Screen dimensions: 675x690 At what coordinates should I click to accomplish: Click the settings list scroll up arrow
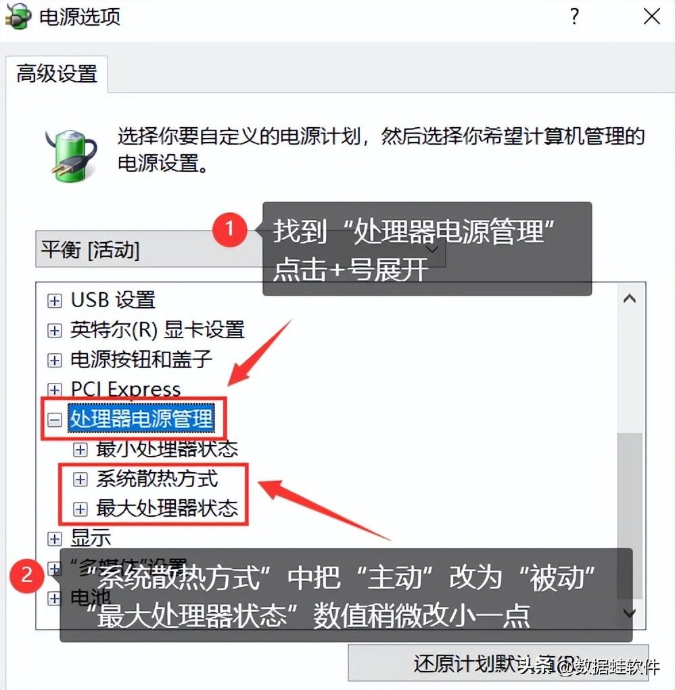[630, 299]
